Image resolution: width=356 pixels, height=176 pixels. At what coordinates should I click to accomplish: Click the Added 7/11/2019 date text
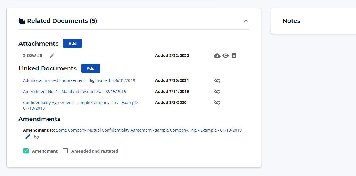[x=172, y=92]
